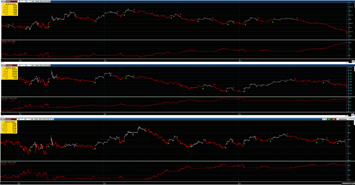Click the chart-type icon beside THYAO symbol

[4, 65]
